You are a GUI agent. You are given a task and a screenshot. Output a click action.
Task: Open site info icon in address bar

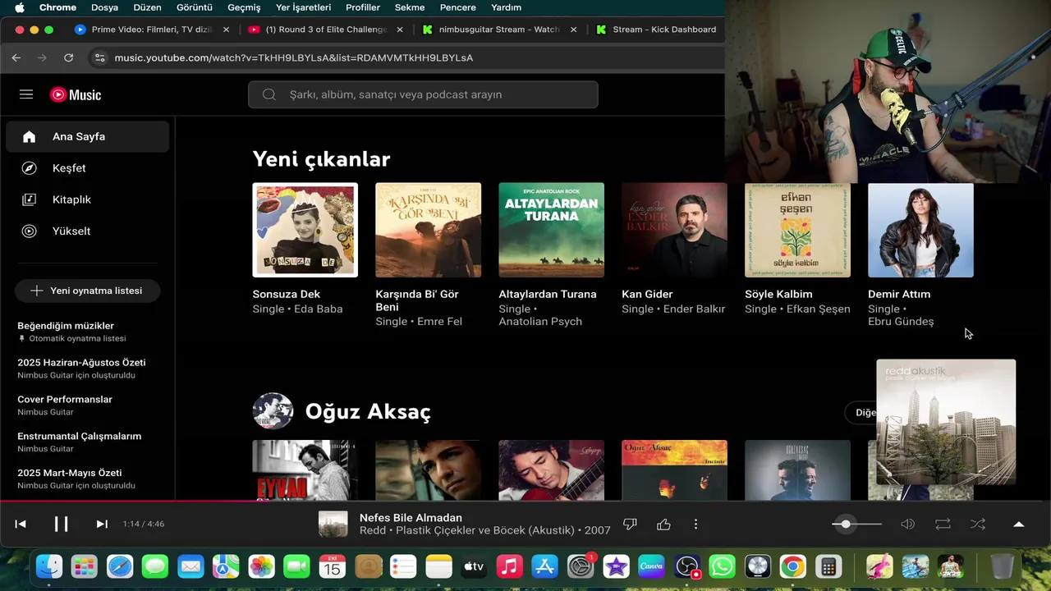click(99, 57)
